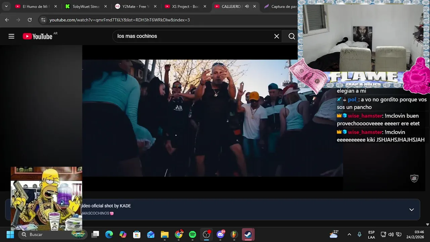
Task: Open Outlook from the taskbar
Action: coord(151,234)
